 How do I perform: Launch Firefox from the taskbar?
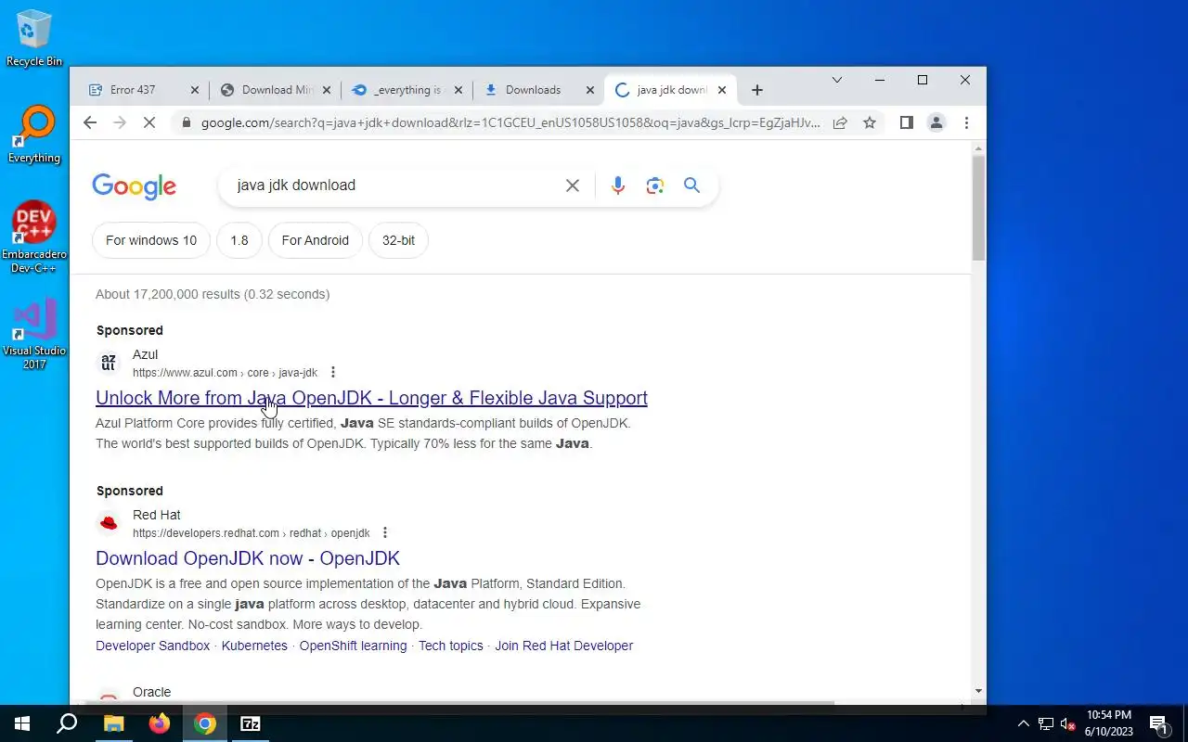pos(159,724)
